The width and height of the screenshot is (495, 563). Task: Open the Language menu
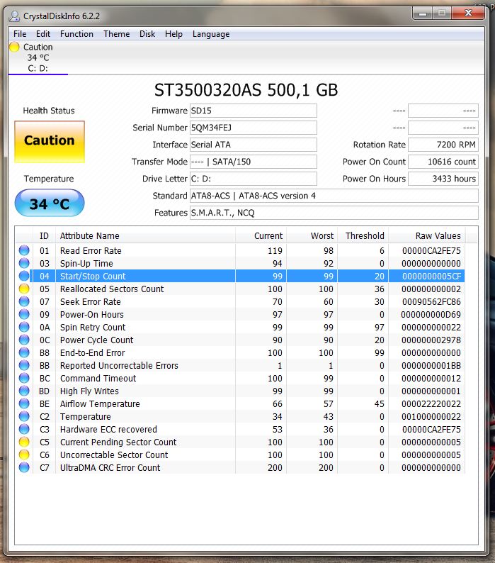[211, 34]
